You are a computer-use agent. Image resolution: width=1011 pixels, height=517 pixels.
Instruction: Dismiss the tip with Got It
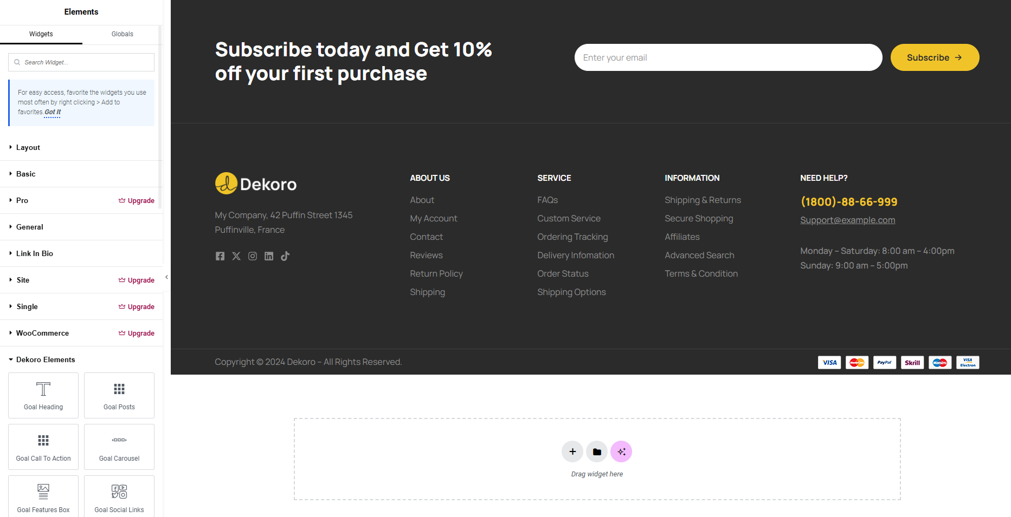point(53,112)
